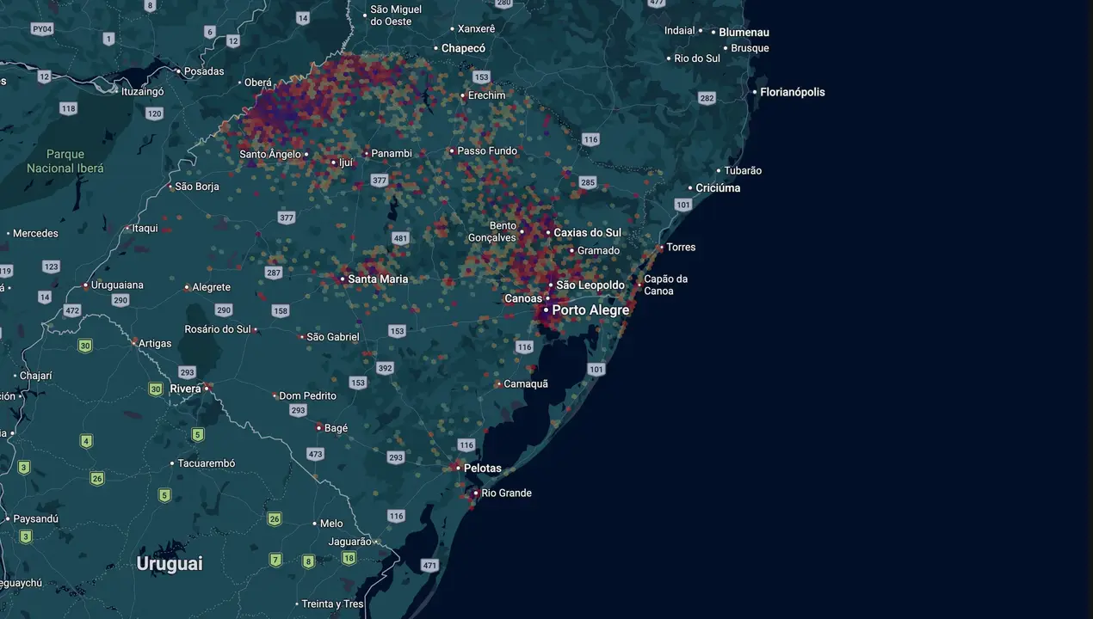The image size is (1093, 619).
Task: Select the Tacuarembó label
Action: pyautogui.click(x=207, y=463)
